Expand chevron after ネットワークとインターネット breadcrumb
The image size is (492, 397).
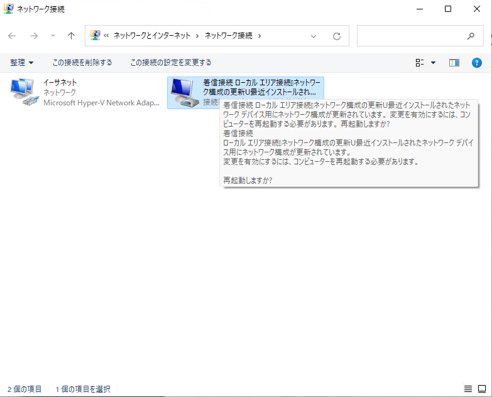tap(197, 36)
